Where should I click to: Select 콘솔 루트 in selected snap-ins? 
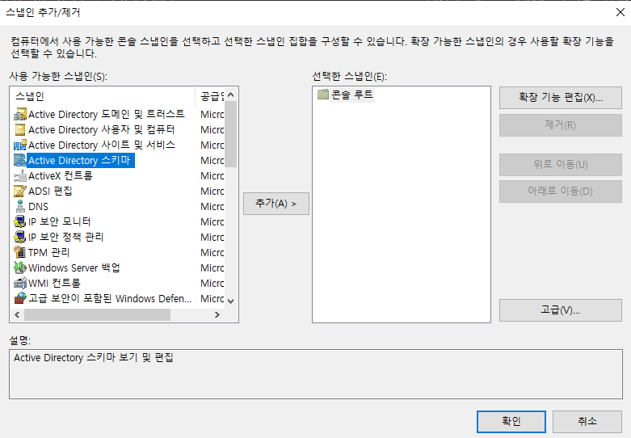point(352,95)
